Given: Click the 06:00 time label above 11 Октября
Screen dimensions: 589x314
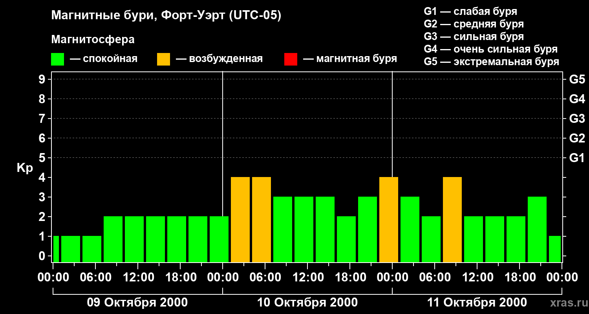Looking at the screenshot, I should (435, 277).
